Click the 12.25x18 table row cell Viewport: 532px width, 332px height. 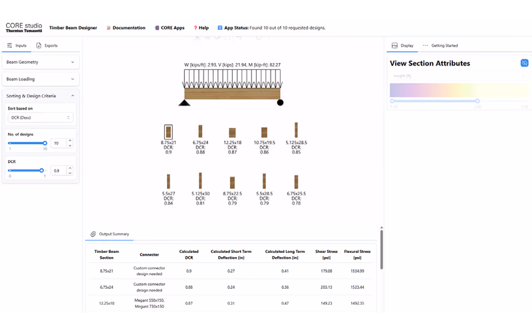(x=106, y=303)
